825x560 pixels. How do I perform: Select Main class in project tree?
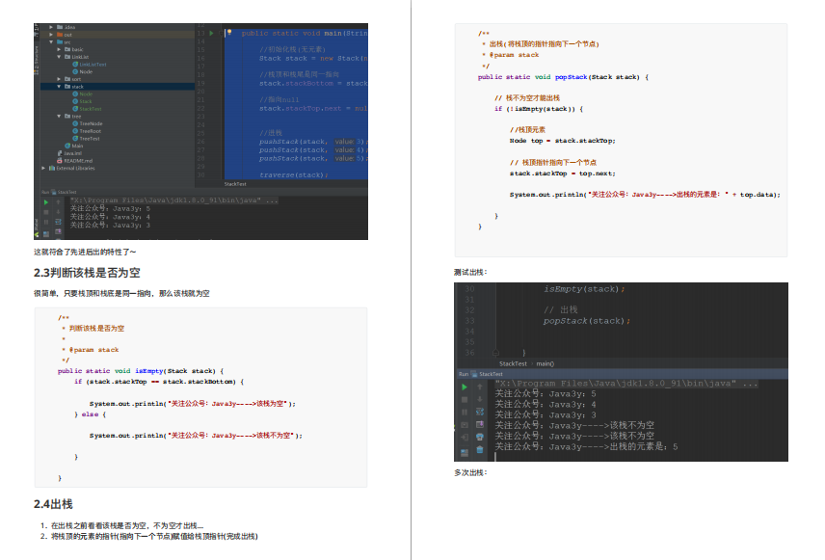pos(74,146)
